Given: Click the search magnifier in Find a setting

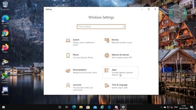Looking at the screenshot, I should (x=123, y=27).
